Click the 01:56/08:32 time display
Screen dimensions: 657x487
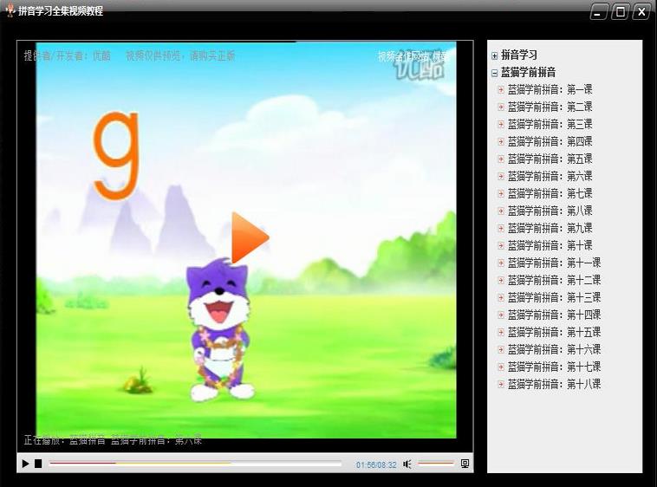(x=375, y=464)
